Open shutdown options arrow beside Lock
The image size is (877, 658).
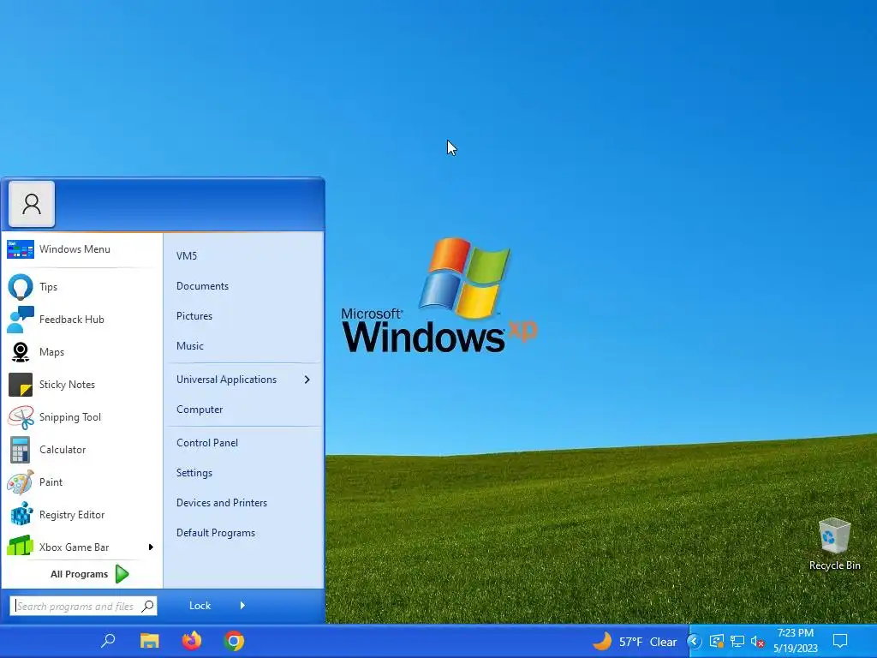(242, 606)
